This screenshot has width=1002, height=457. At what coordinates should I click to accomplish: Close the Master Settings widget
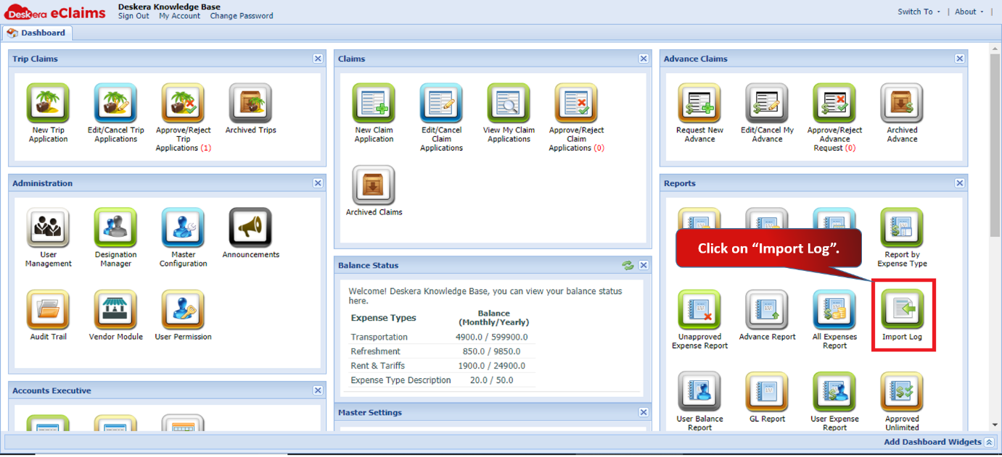pyautogui.click(x=644, y=412)
